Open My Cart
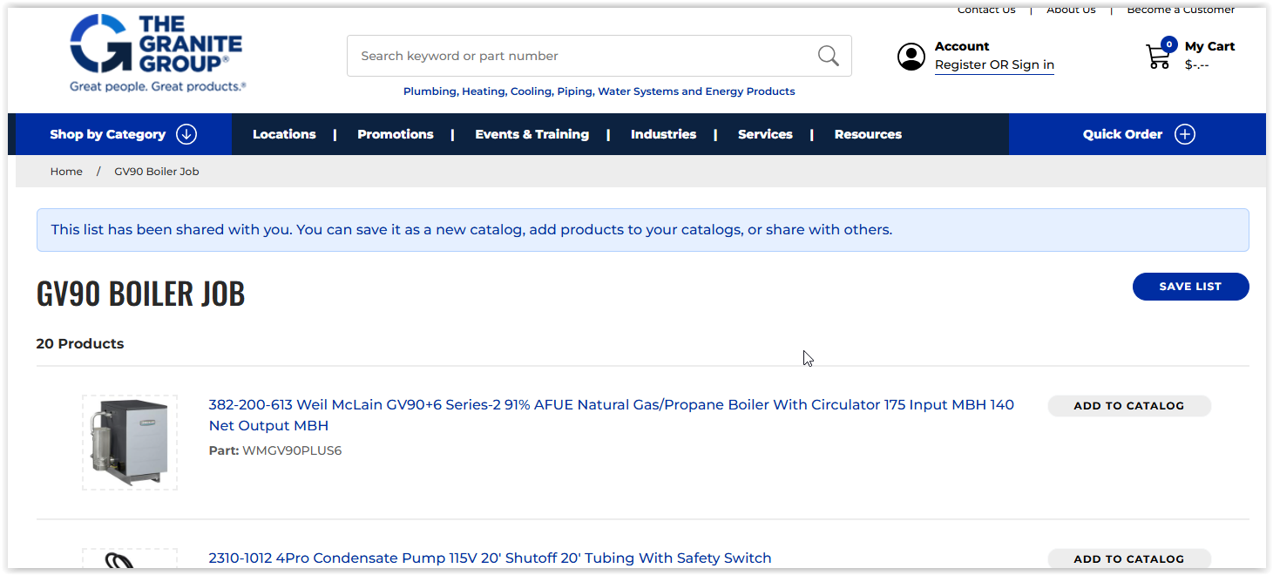This screenshot has height=575, width=1273. [1209, 46]
